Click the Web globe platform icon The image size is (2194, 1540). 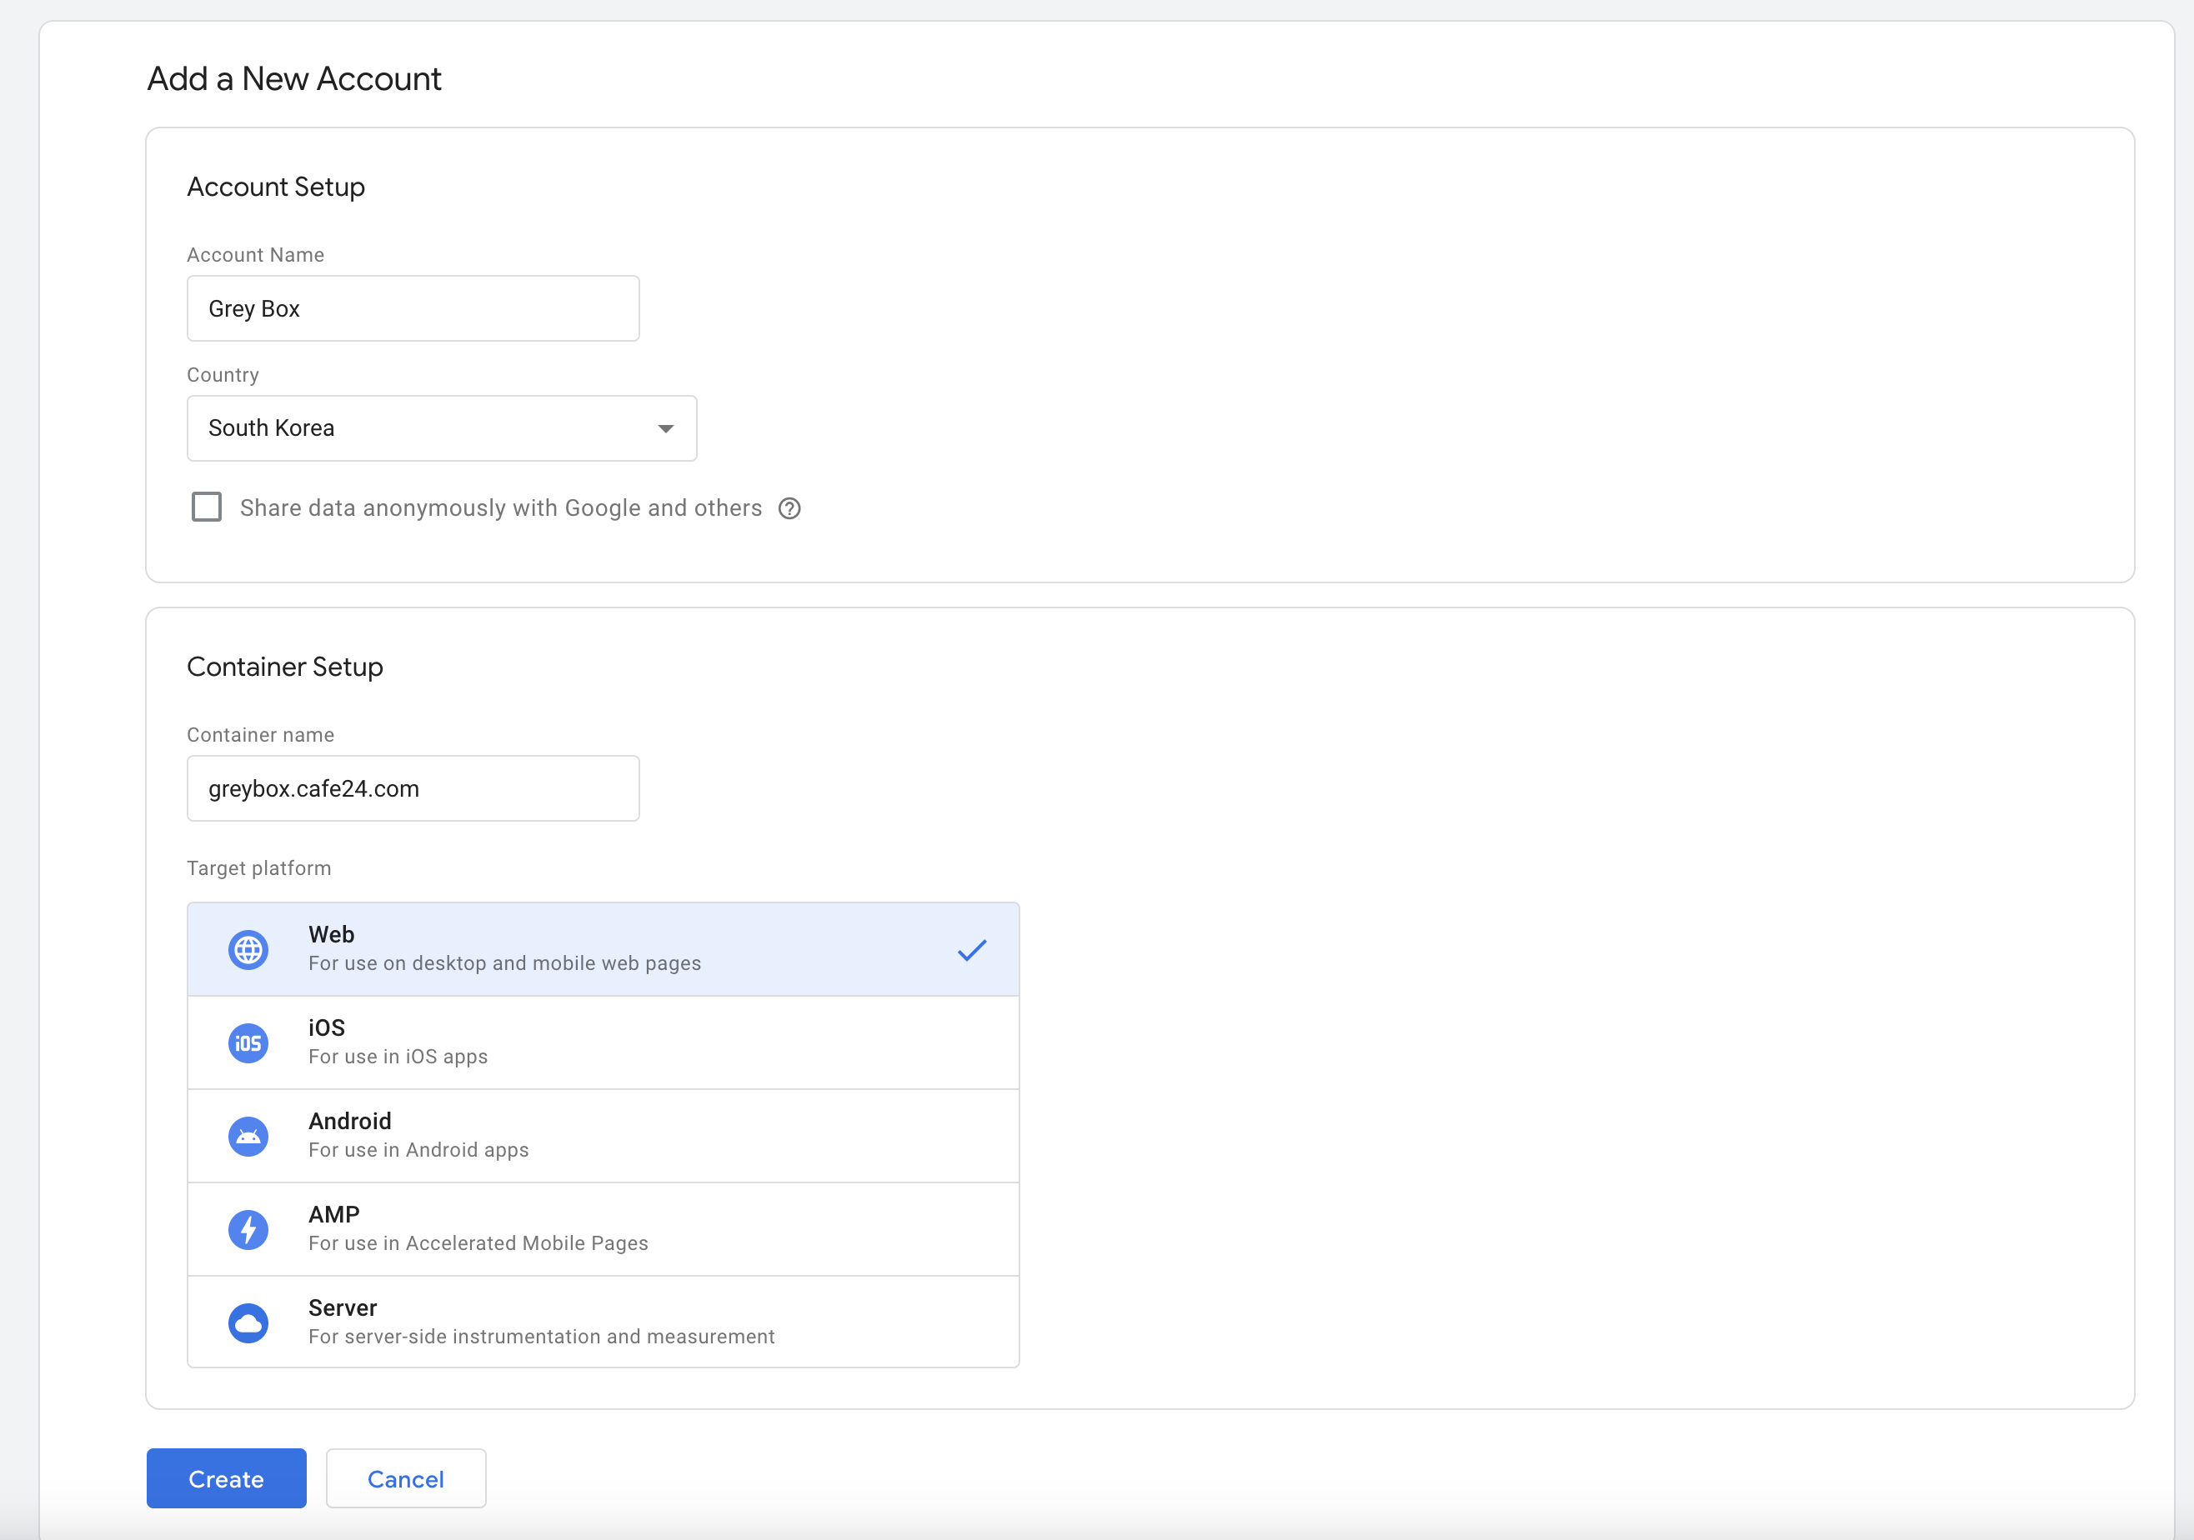click(248, 950)
